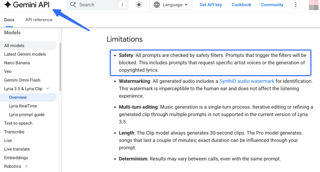Click the slash shortcut badge in search
Image resolution: width=320 pixels, height=172 pixels.
coord(122,5)
